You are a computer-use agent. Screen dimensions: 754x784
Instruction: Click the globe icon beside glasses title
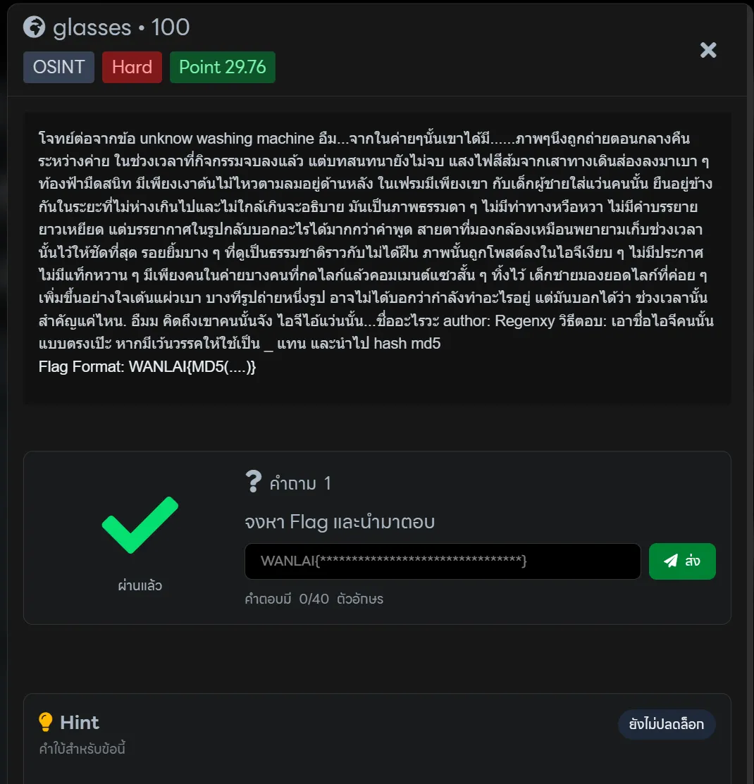click(x=34, y=27)
